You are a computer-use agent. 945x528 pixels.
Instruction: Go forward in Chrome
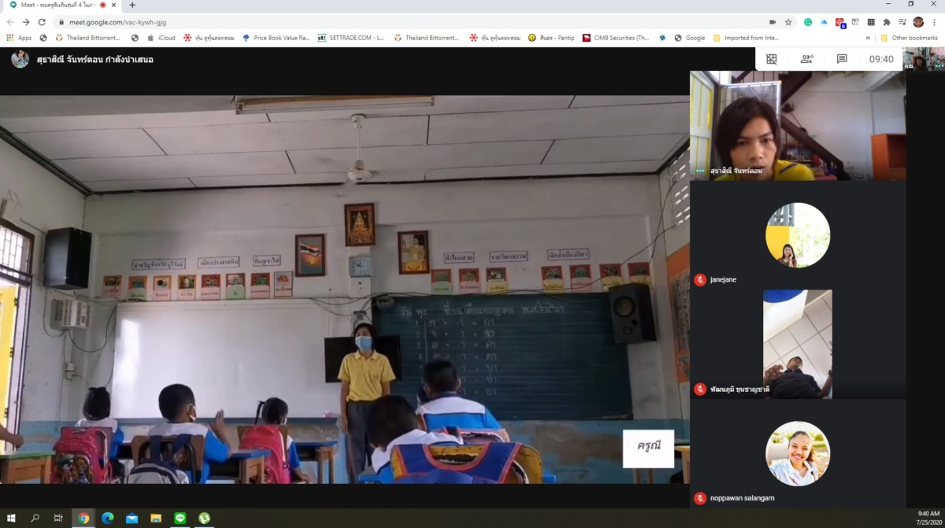point(25,22)
